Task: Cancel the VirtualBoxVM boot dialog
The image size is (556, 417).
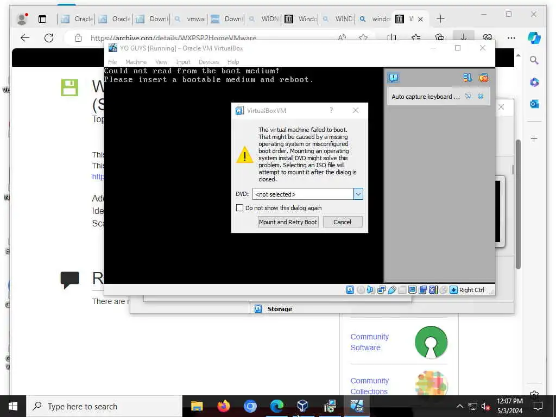Action: click(x=342, y=222)
